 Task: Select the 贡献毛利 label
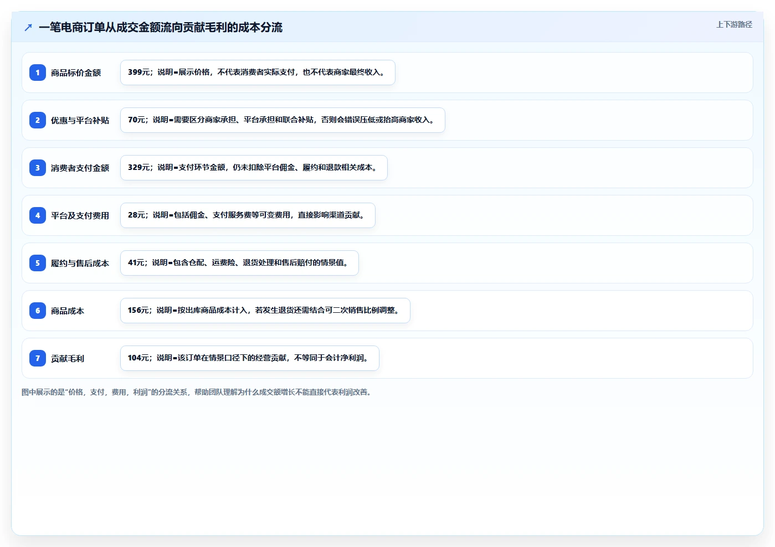68,358
